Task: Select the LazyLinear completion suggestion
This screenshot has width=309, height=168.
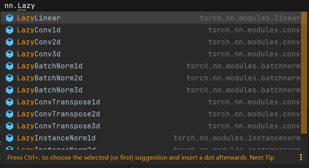Action: click(x=151, y=18)
